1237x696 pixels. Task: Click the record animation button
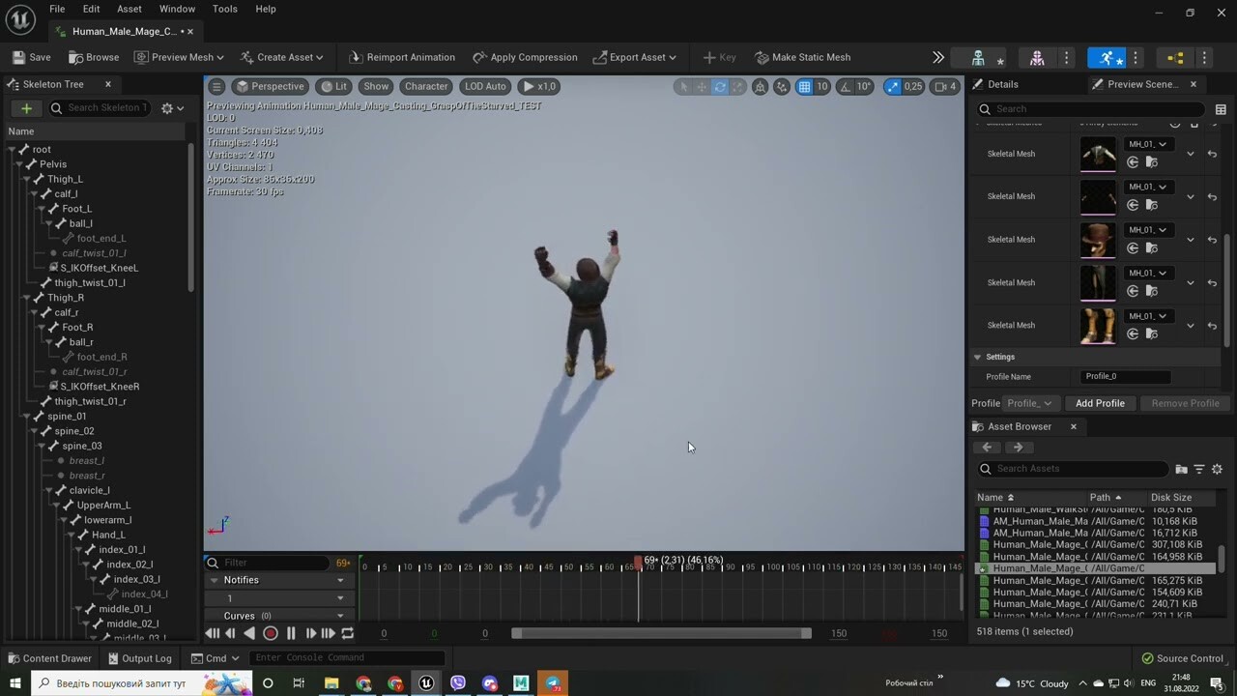(271, 633)
